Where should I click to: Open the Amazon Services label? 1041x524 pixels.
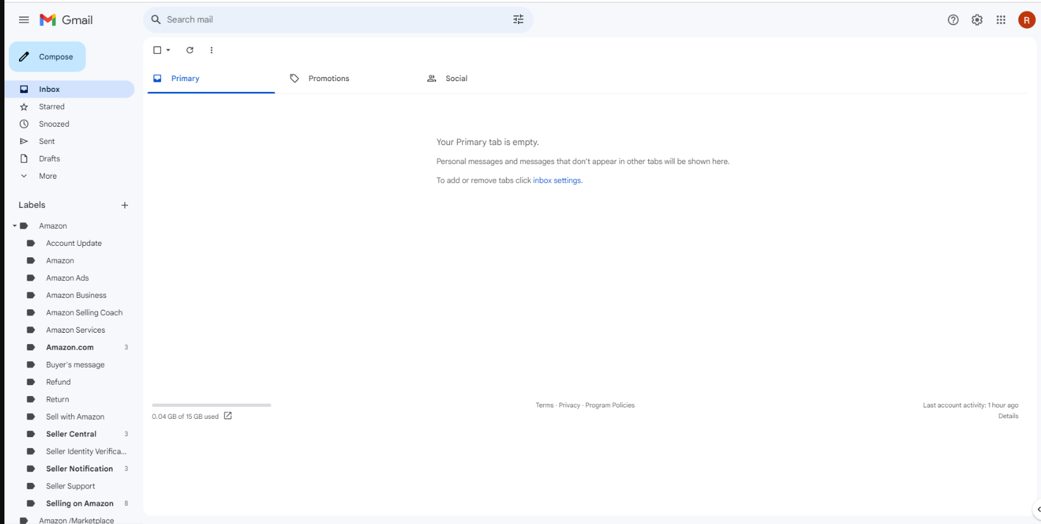(75, 330)
